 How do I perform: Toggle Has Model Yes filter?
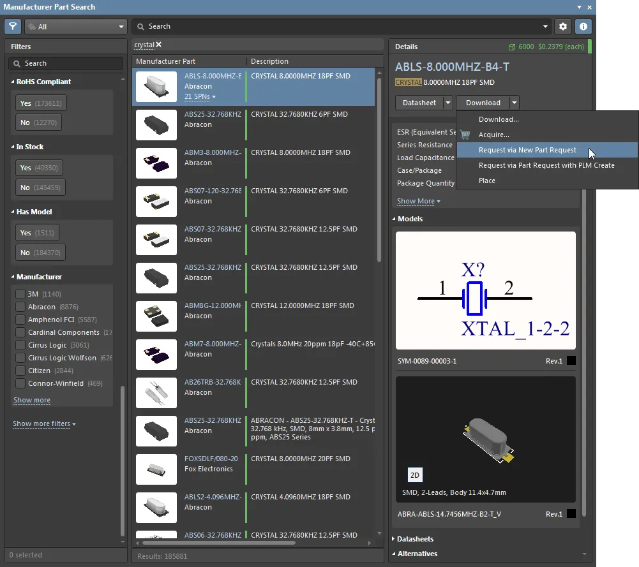pyautogui.click(x=37, y=233)
